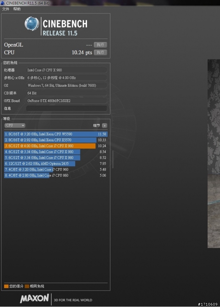220x307 pixels.
Task: Click the 10.24 pts CPU score
Action: [82, 53]
